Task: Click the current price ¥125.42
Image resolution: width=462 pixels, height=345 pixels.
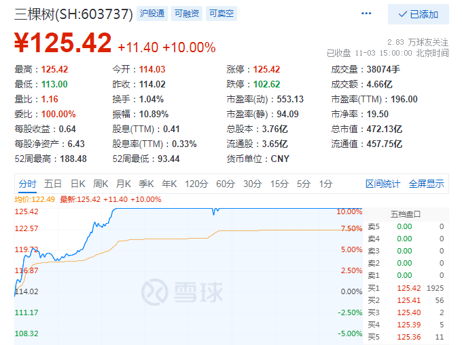Action: tap(63, 43)
